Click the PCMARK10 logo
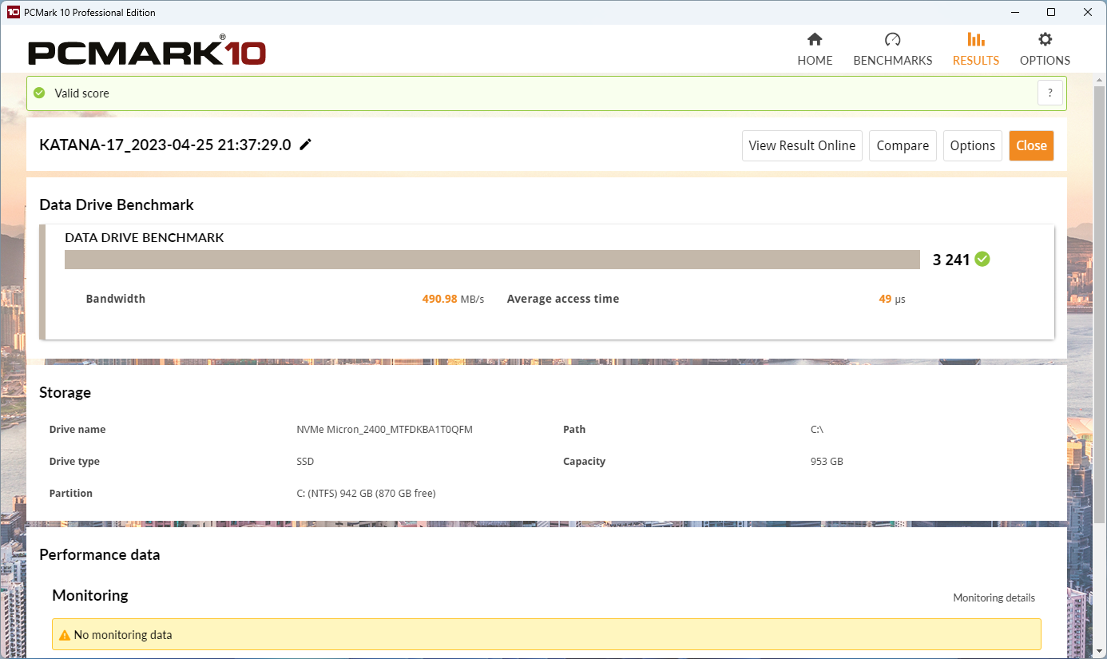 click(147, 52)
